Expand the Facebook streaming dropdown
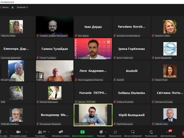184x138 pixels. pyautogui.click(x=22, y=7)
